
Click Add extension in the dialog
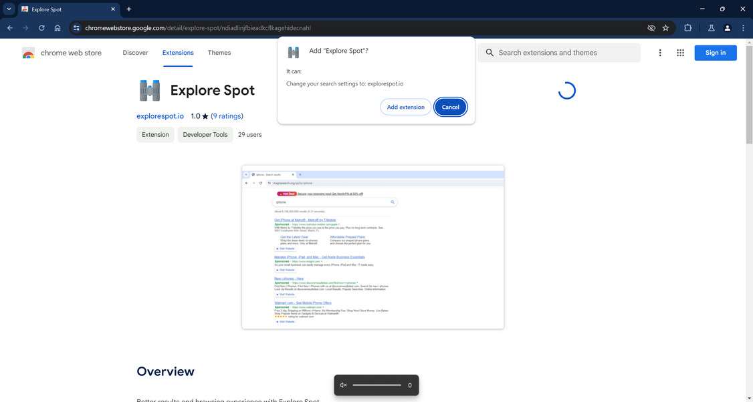pos(405,107)
